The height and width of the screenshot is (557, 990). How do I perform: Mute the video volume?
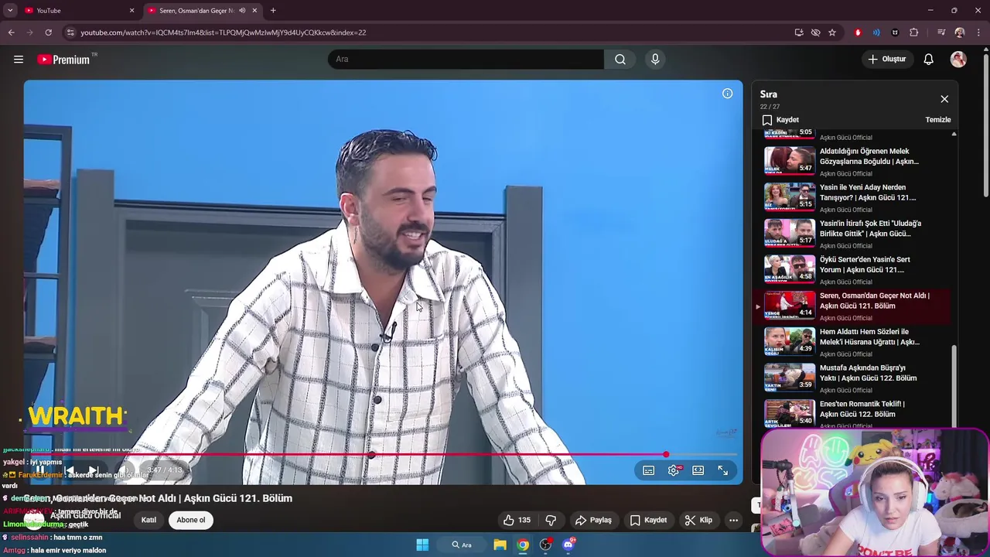125,470
